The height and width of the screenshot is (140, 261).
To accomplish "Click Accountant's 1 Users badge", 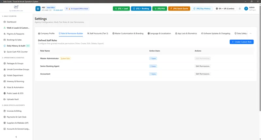I will click(x=153, y=74).
